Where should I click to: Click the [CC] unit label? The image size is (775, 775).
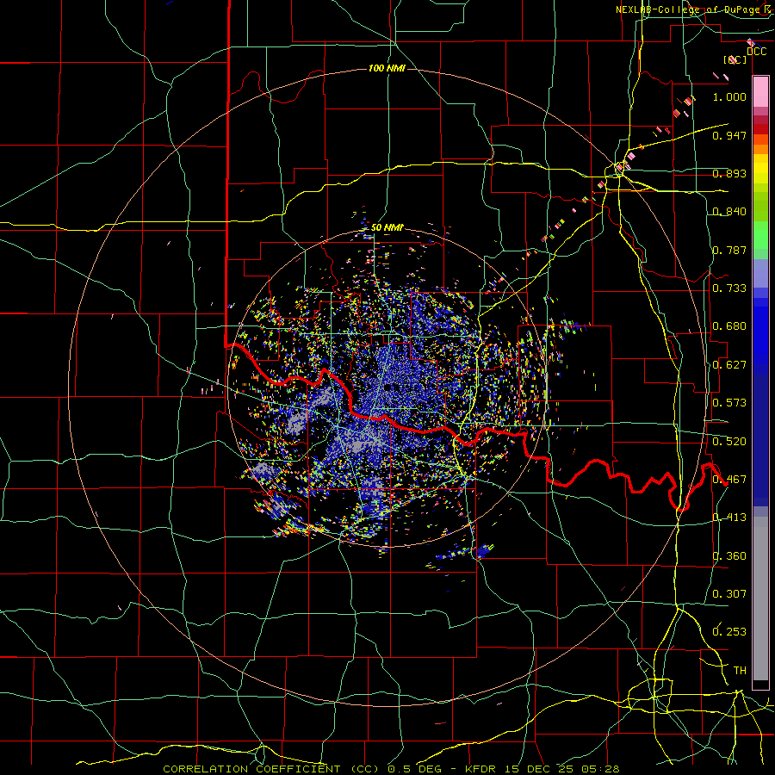point(735,59)
